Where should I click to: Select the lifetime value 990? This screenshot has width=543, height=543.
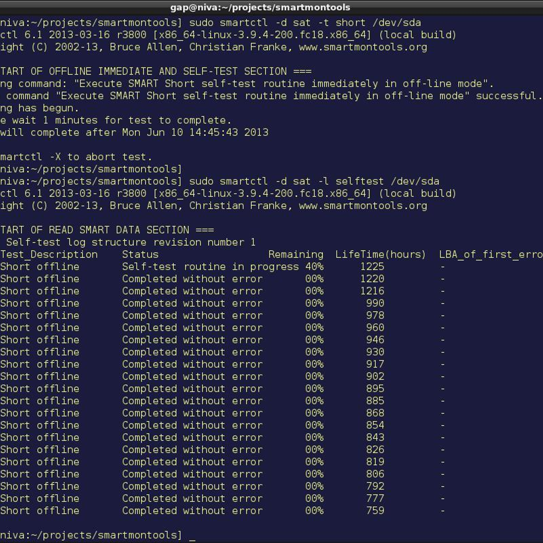(375, 303)
